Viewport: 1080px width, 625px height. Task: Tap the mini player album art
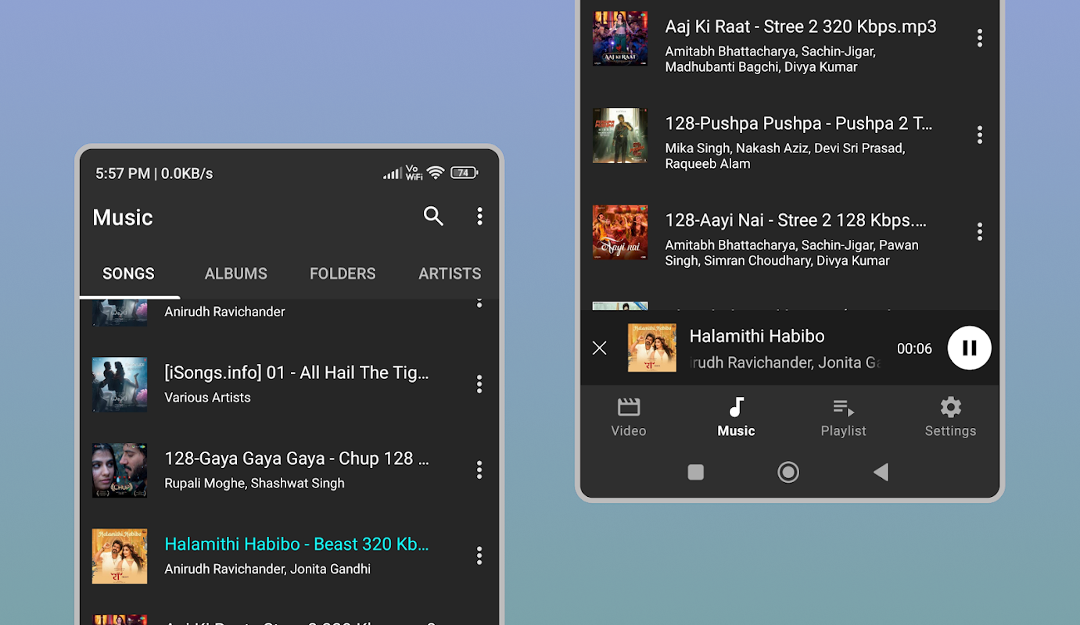[x=652, y=348]
